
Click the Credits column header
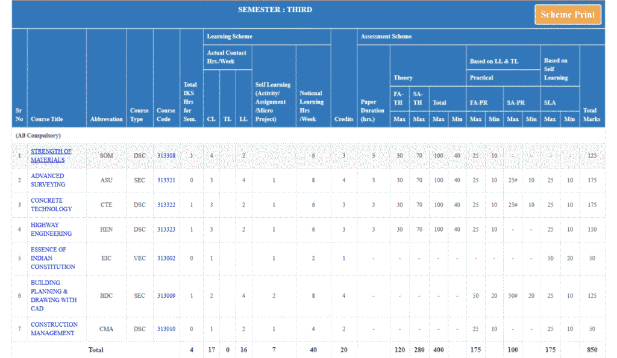coord(343,119)
